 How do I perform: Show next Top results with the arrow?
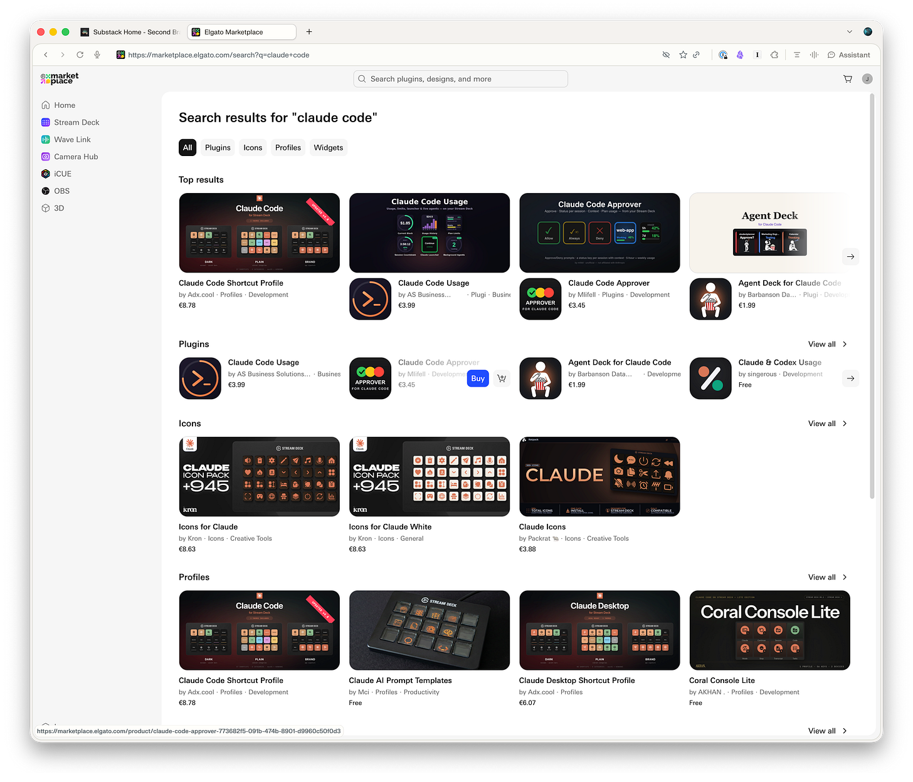(x=850, y=256)
